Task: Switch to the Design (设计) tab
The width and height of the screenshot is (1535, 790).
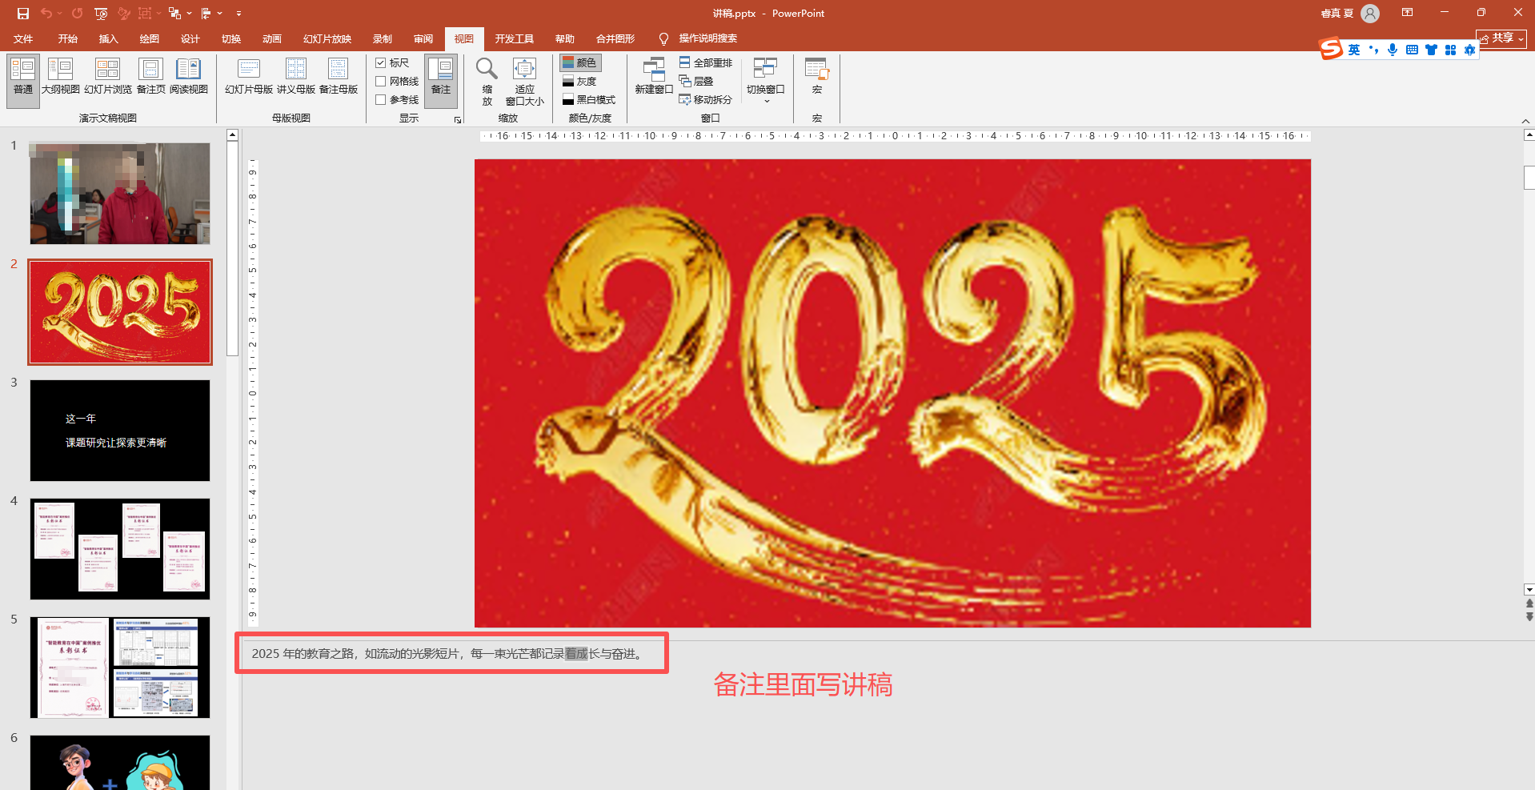Action: click(190, 38)
